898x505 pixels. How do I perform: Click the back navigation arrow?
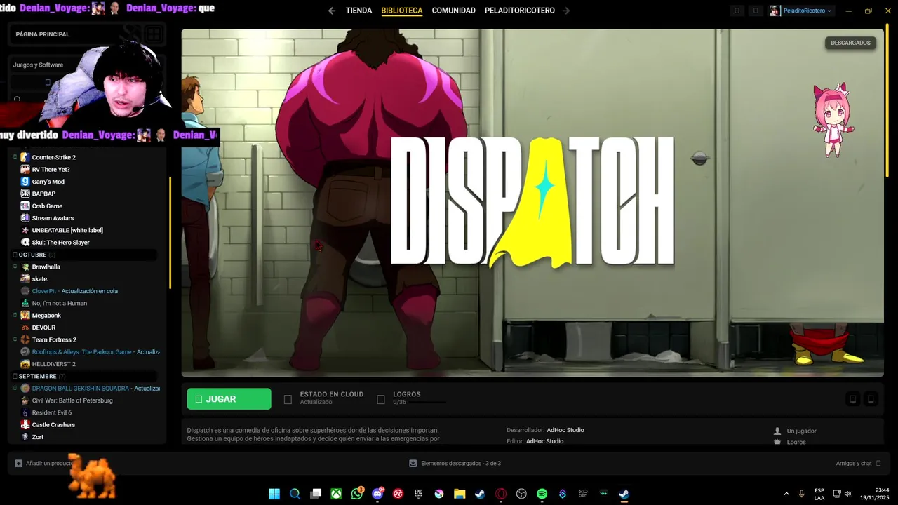[x=332, y=11]
